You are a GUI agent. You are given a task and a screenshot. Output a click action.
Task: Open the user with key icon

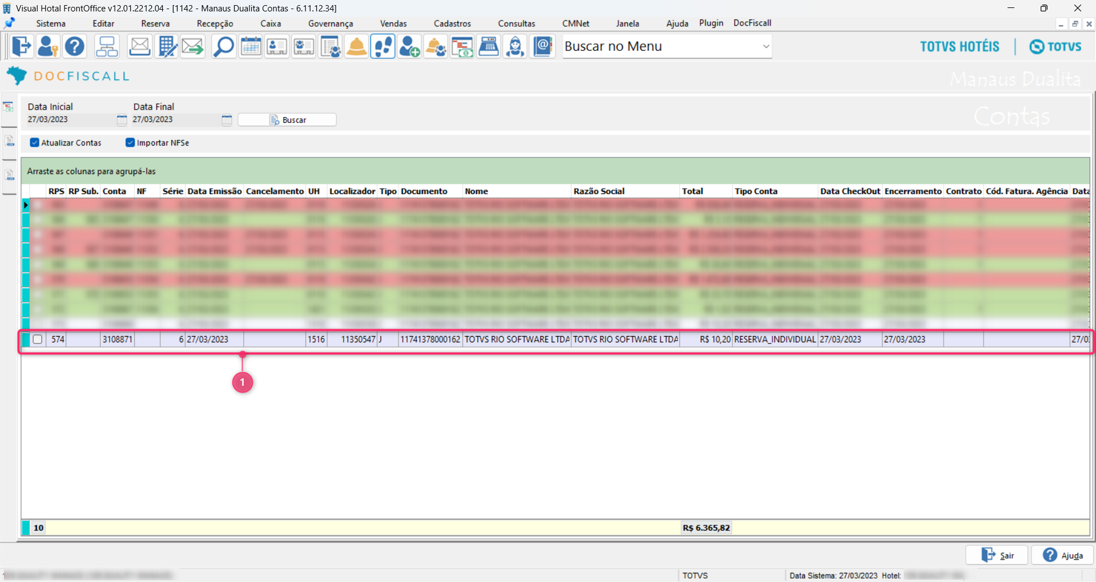tap(48, 46)
